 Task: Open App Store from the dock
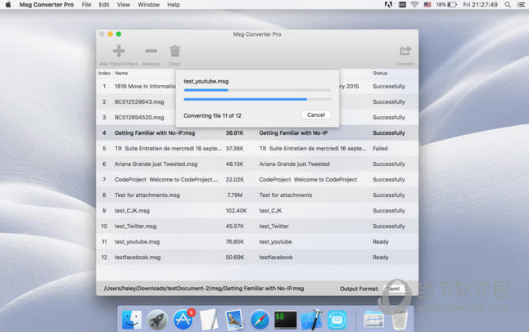(x=183, y=320)
